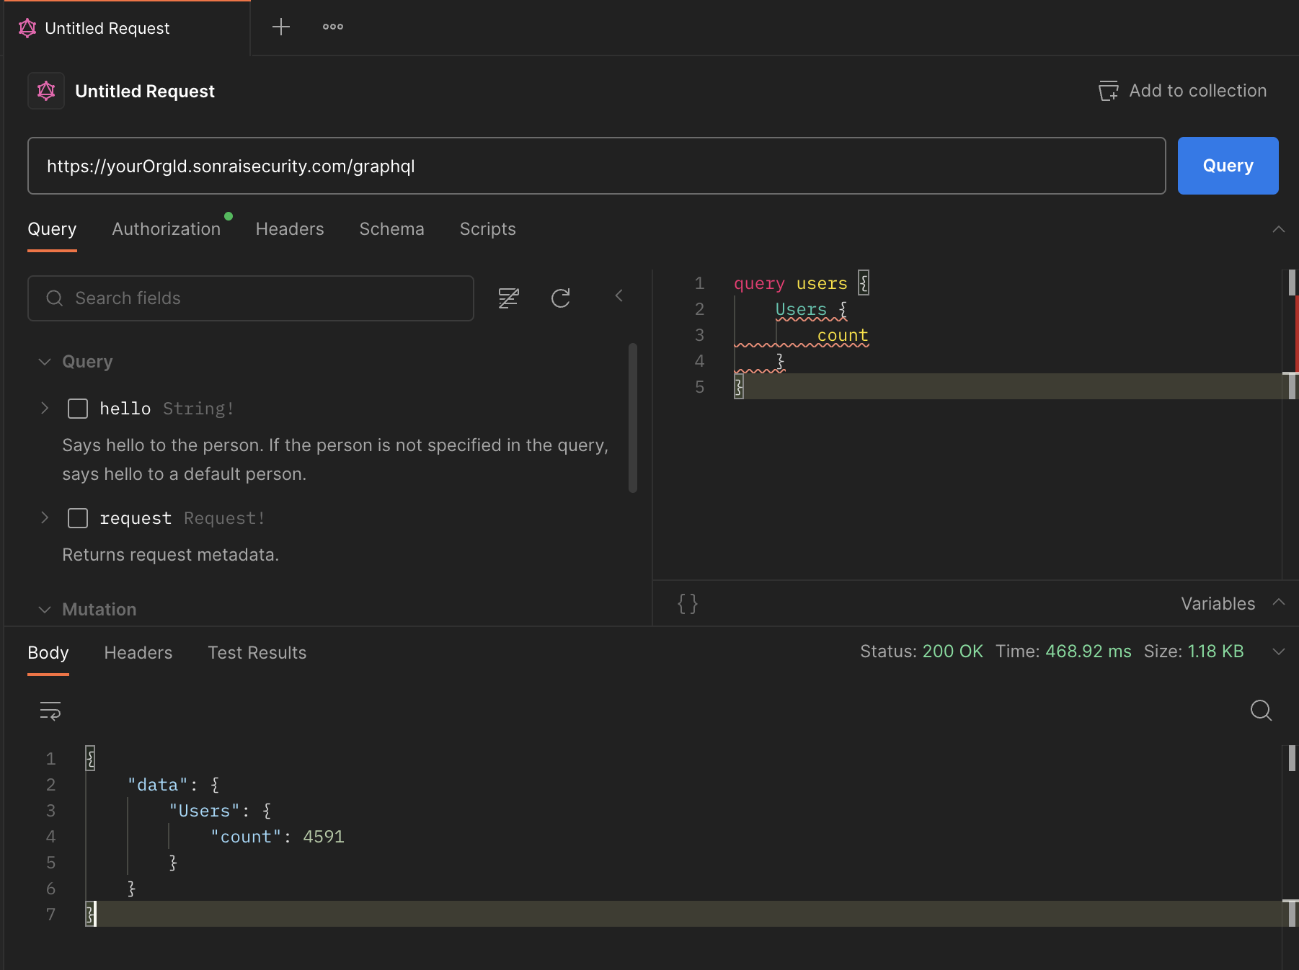Screen dimensions: 1299x970
Task: Check the request field checkbox
Action: [78, 518]
